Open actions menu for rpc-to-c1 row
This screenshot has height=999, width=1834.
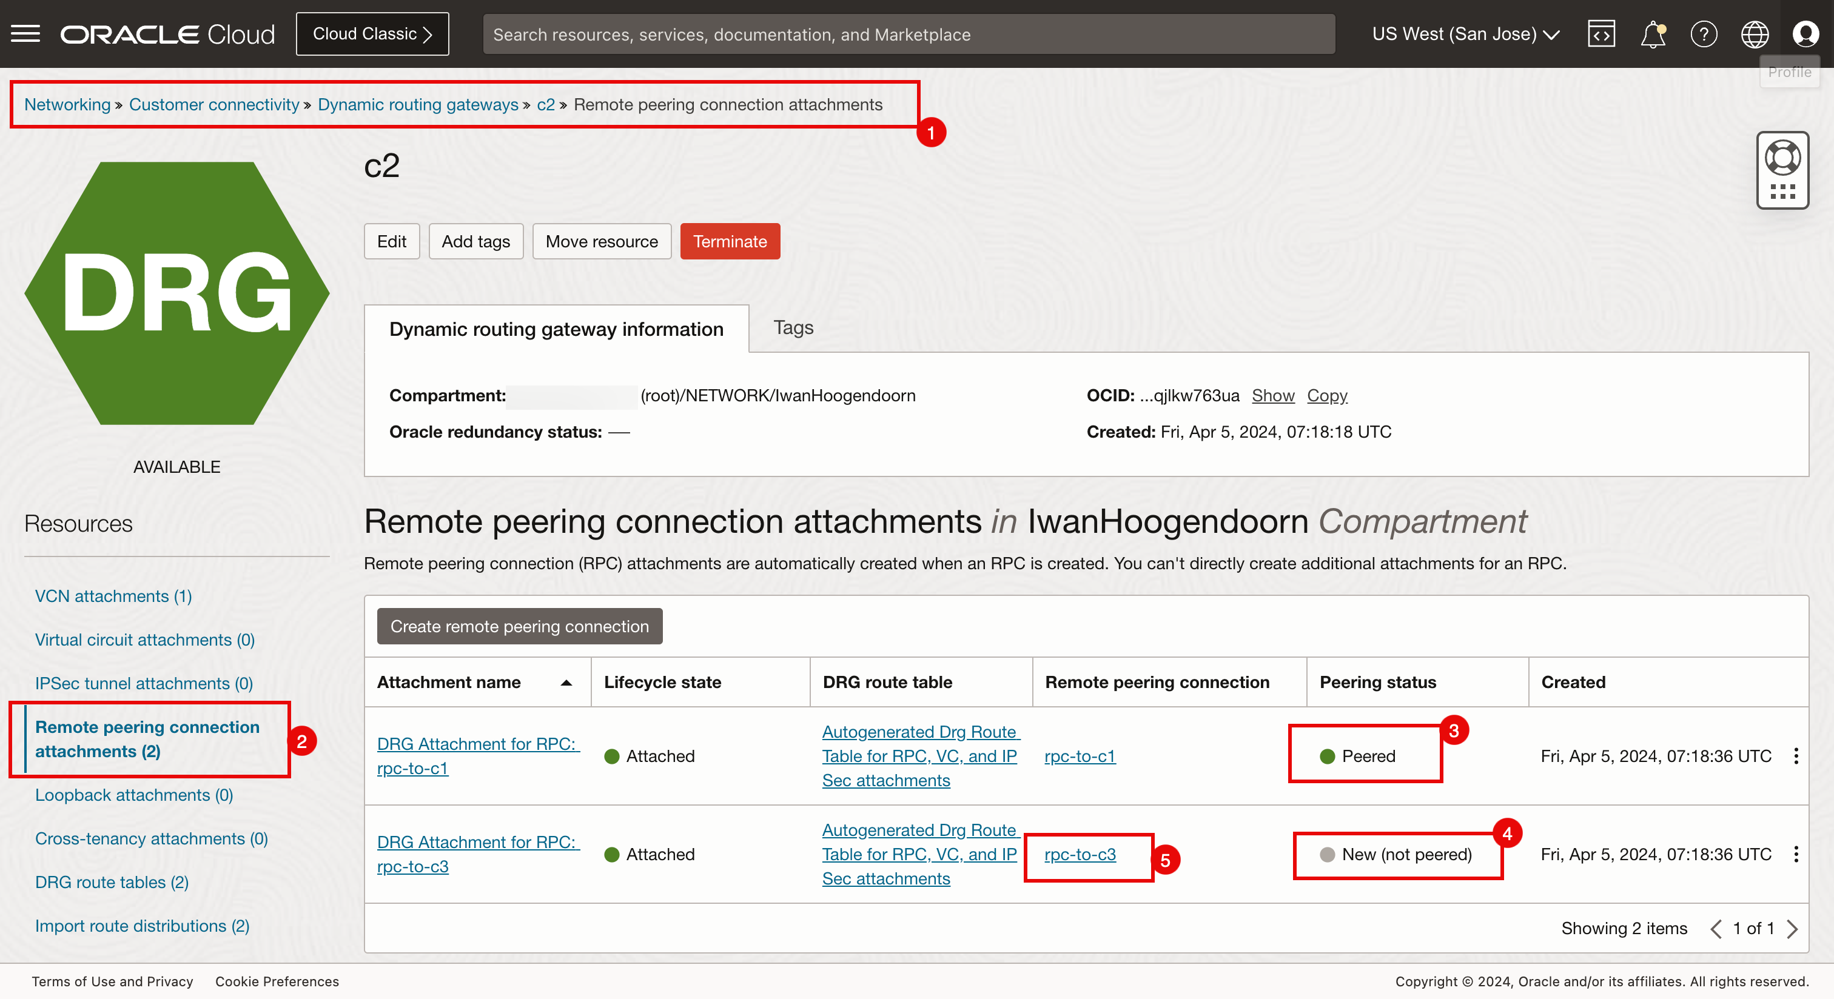pos(1796,756)
